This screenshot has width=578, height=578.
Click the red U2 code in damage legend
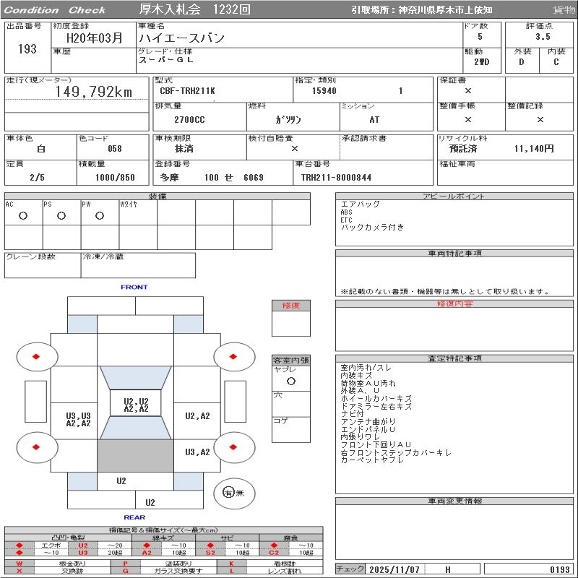pyautogui.click(x=82, y=545)
